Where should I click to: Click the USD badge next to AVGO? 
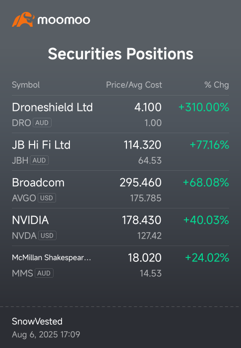click(47, 198)
